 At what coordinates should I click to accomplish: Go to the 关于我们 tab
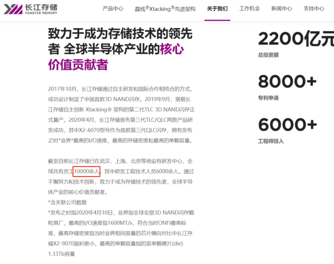[217, 9]
